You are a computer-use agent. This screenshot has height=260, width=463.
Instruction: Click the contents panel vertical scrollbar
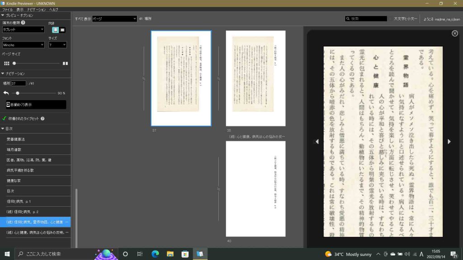coord(76,218)
